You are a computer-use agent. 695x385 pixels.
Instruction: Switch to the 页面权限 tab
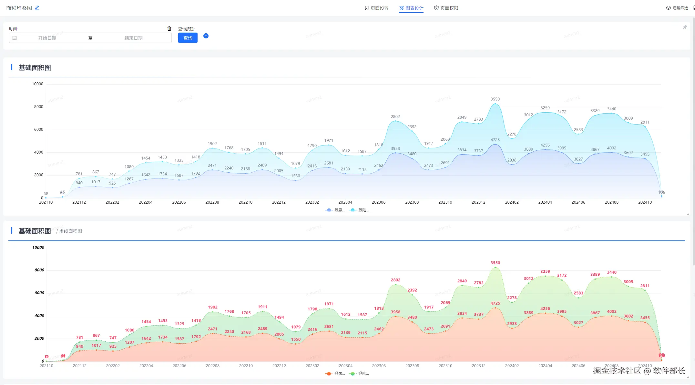(x=446, y=8)
